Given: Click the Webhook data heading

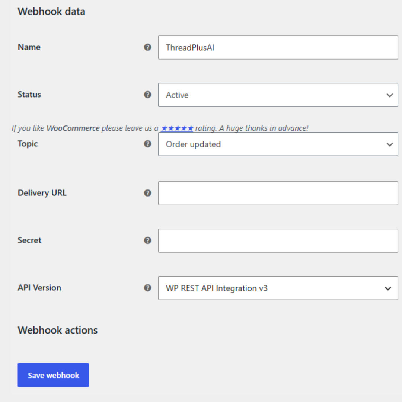Looking at the screenshot, I should pyautogui.click(x=51, y=12).
